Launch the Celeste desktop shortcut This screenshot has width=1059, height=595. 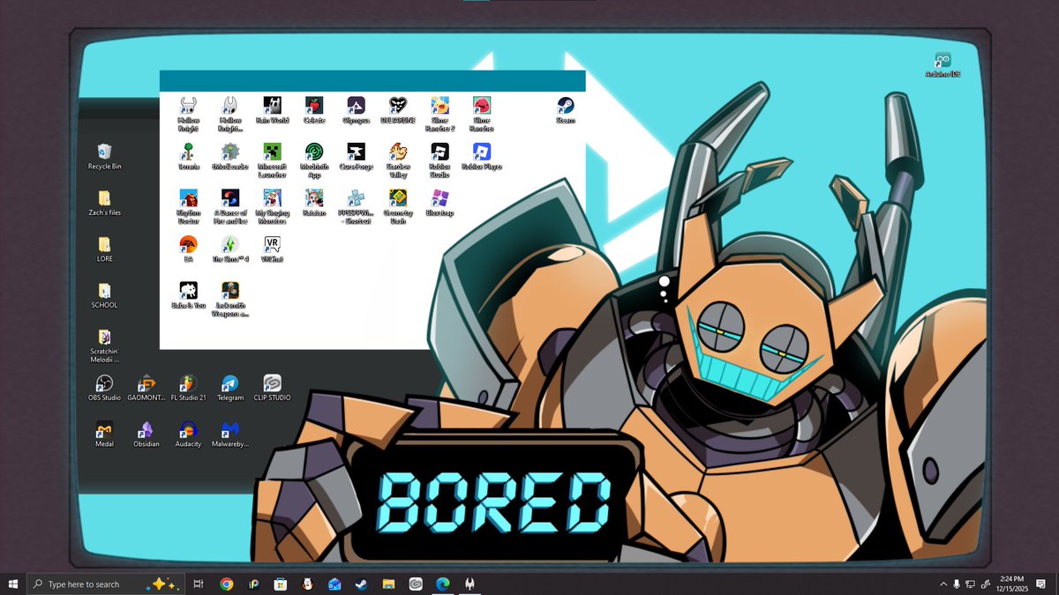[x=314, y=110]
